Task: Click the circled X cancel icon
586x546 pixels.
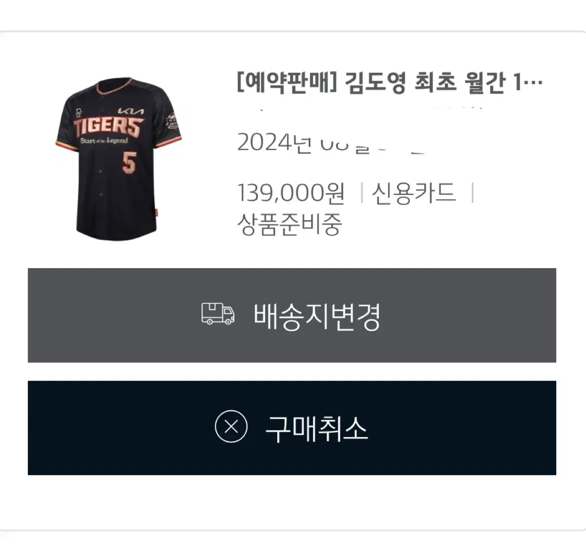Action: [x=231, y=427]
